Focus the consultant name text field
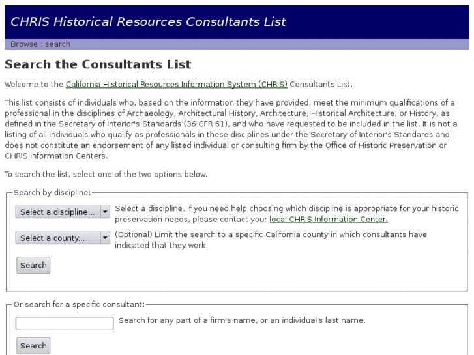Screen dimensions: 474x355 pos(65,323)
